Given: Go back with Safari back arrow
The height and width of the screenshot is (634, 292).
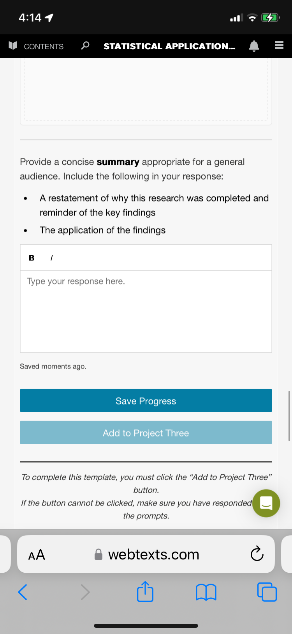Looking at the screenshot, I should tap(23, 592).
